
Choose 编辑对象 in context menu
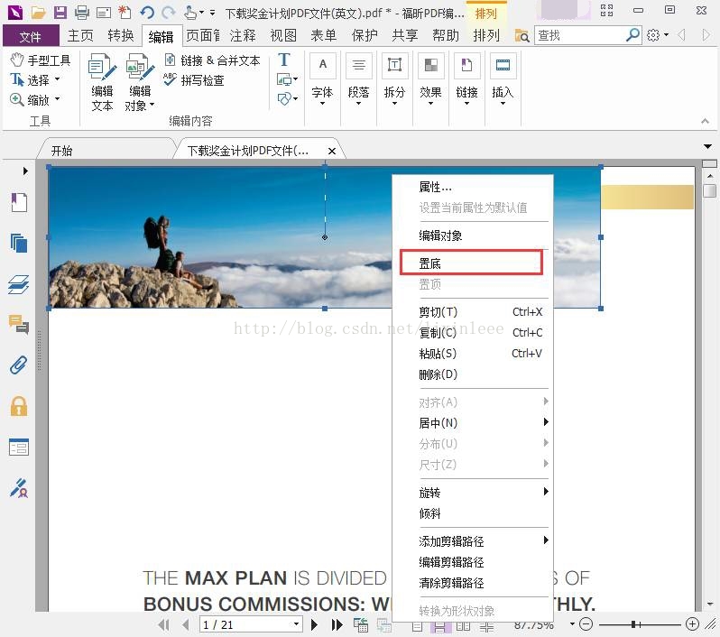[x=473, y=235]
